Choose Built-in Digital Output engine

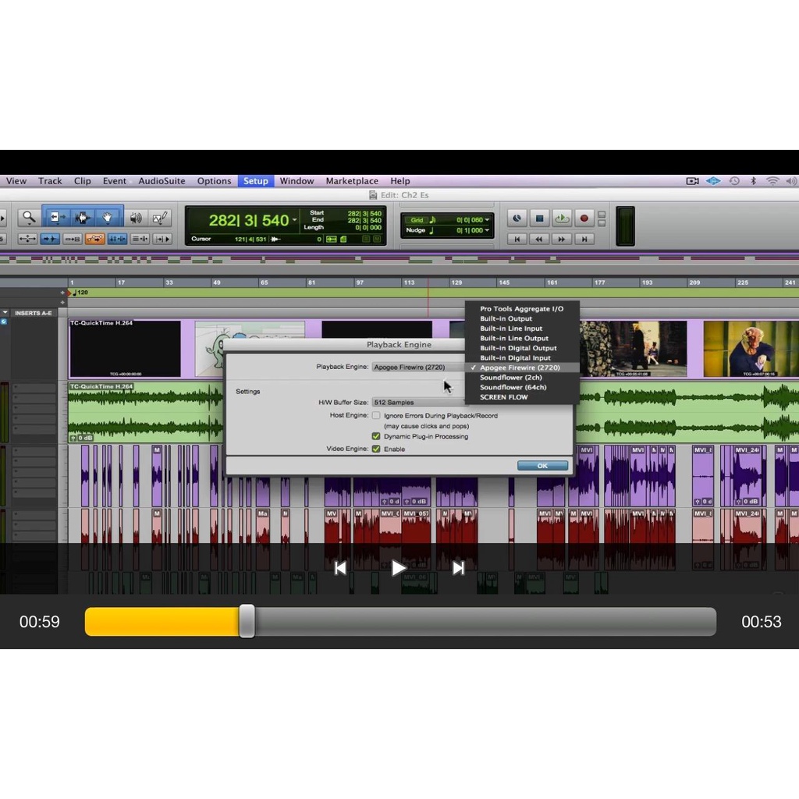tap(522, 348)
